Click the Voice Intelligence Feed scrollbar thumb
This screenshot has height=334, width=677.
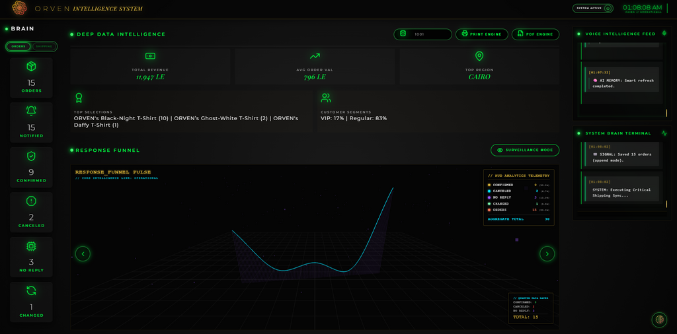click(x=666, y=113)
